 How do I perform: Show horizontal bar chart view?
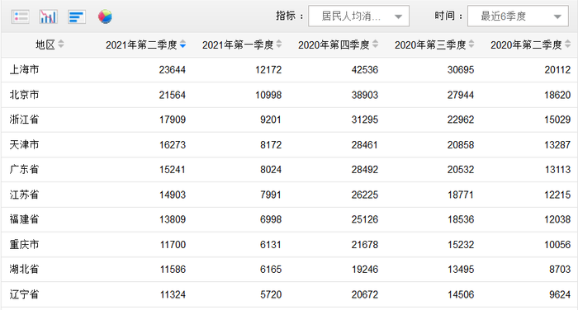click(x=77, y=16)
